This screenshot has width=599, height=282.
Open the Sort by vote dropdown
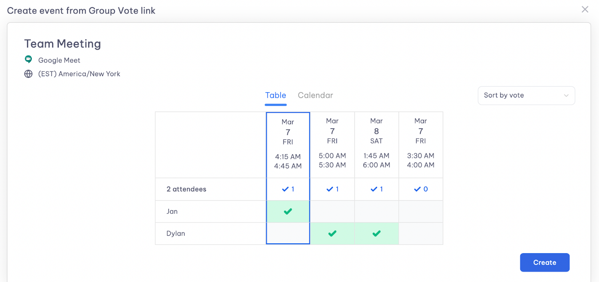[x=526, y=96]
